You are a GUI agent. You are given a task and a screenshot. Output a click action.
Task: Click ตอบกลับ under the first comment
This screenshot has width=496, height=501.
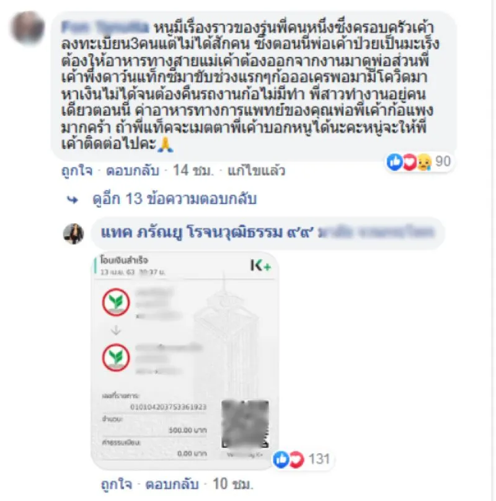point(133,171)
